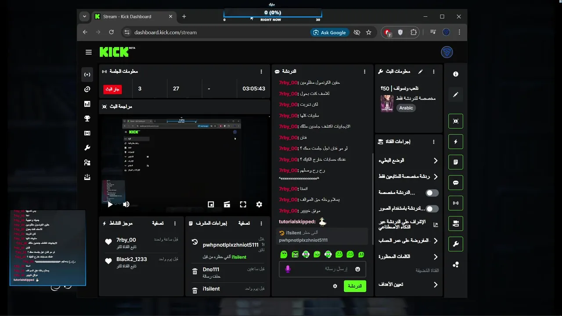Toggle the camera channel actions widget in the right bar

click(456, 223)
